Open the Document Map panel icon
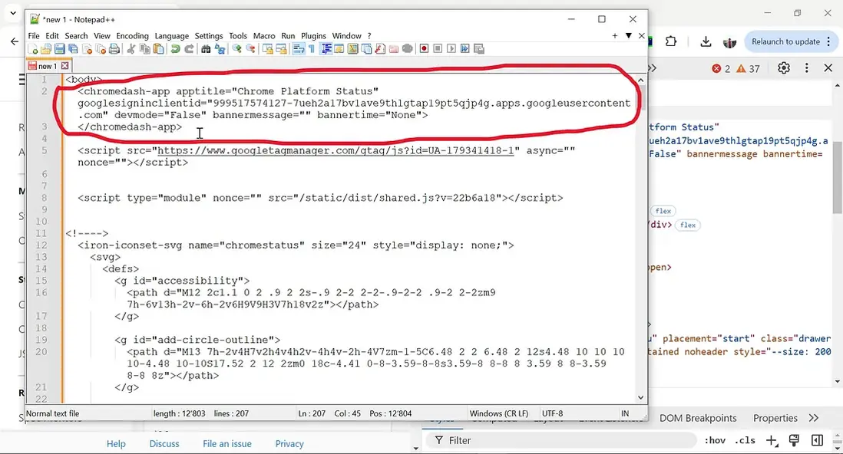The width and height of the screenshot is (843, 454). (x=352, y=49)
